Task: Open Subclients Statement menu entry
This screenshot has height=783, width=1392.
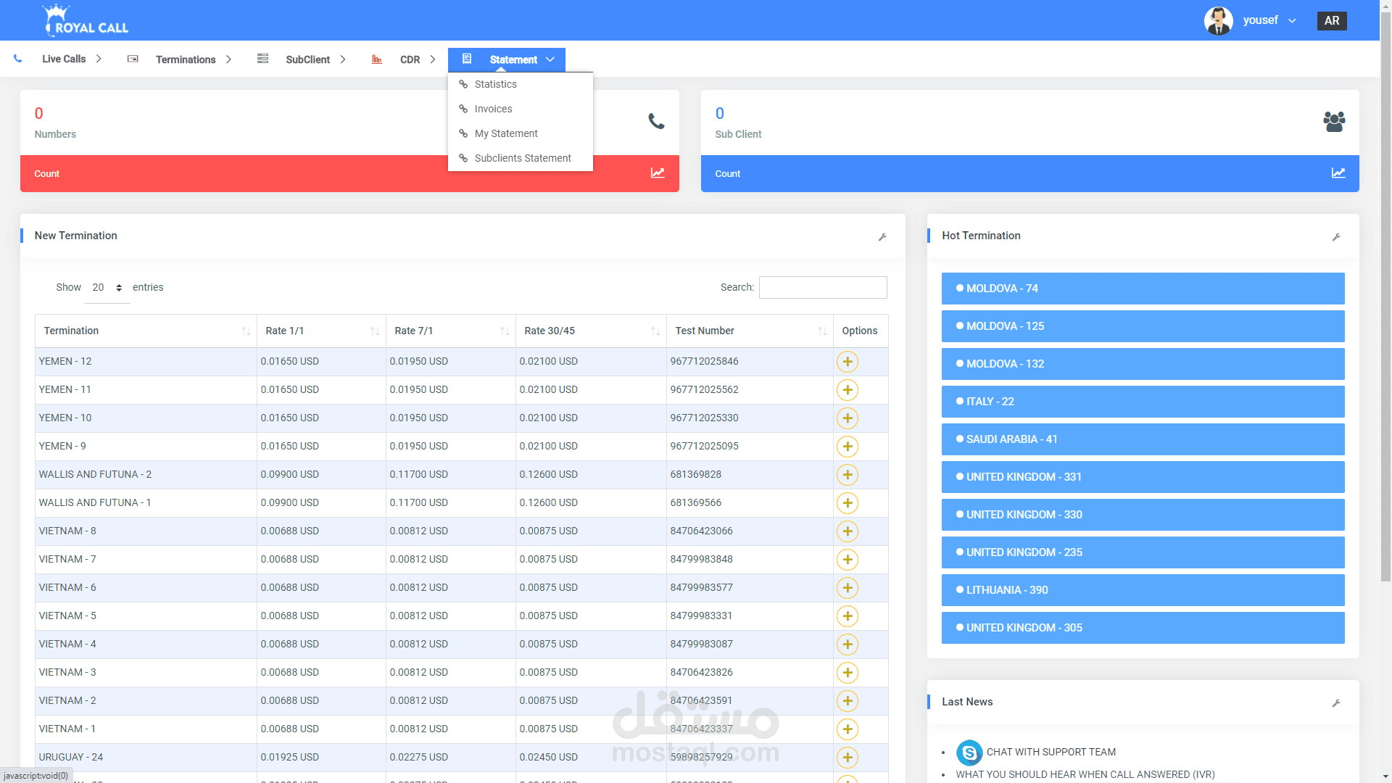Action: point(522,158)
